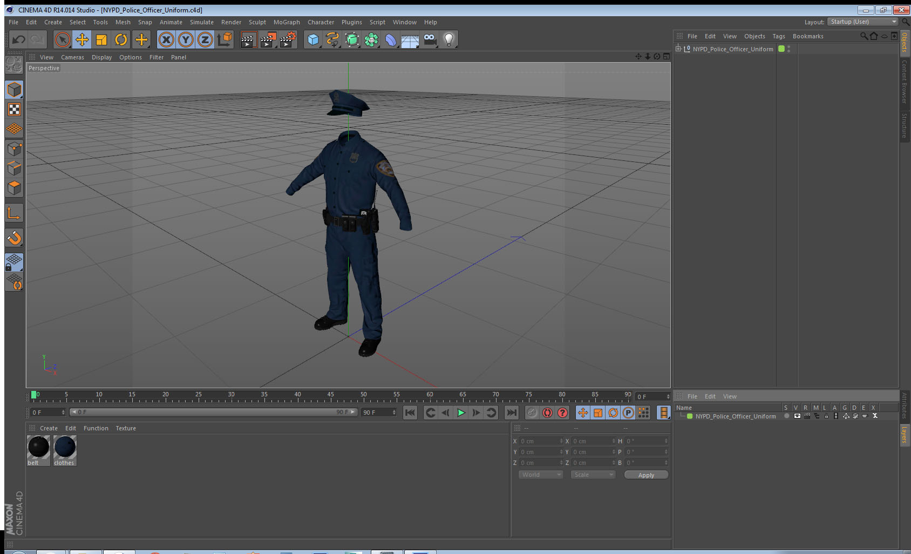The width and height of the screenshot is (911, 554).
Task: Add a light object
Action: point(449,39)
